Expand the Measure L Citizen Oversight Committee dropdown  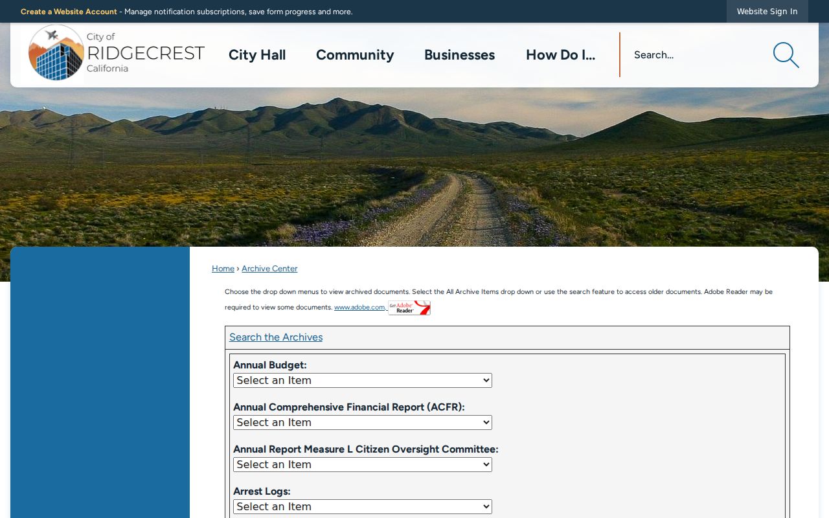(363, 465)
